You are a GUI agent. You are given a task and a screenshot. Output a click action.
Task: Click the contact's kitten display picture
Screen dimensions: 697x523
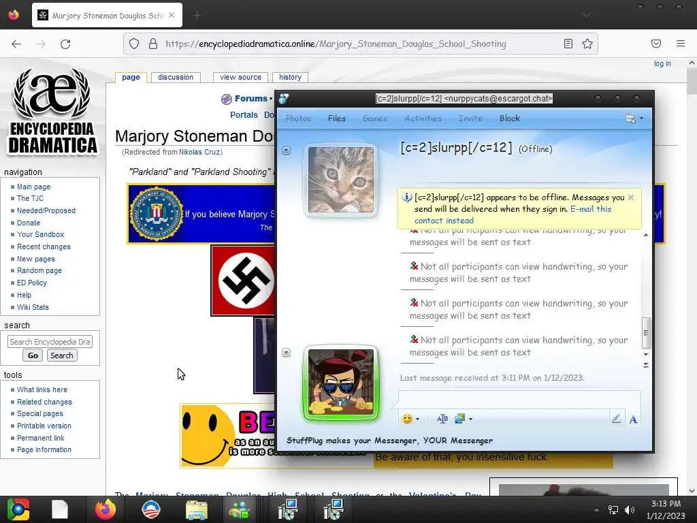tap(341, 180)
